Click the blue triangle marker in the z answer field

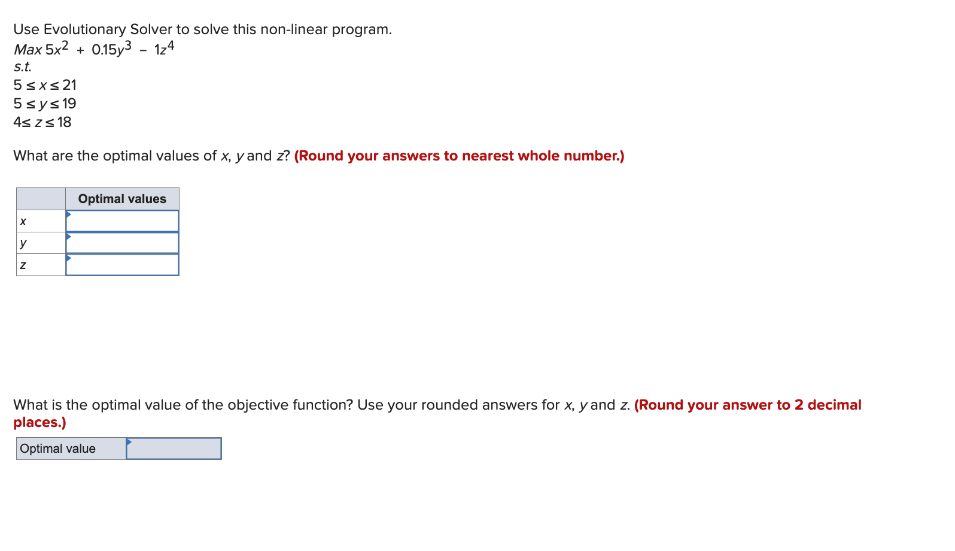[69, 258]
